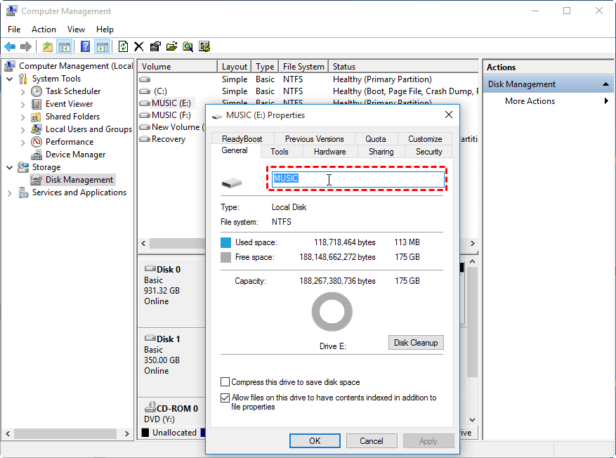Click the Disk Cleanup button
The image size is (616, 458).
pyautogui.click(x=416, y=343)
